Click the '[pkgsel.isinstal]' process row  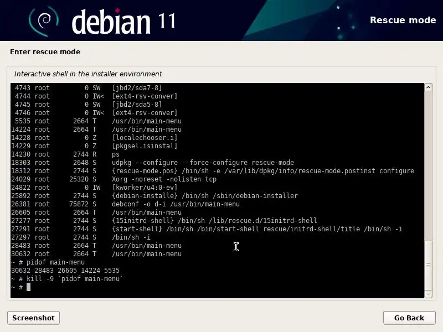(94, 146)
